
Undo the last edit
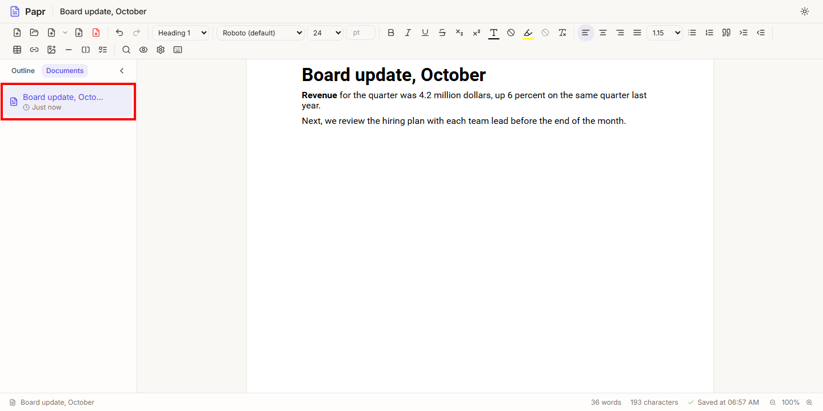pyautogui.click(x=119, y=33)
